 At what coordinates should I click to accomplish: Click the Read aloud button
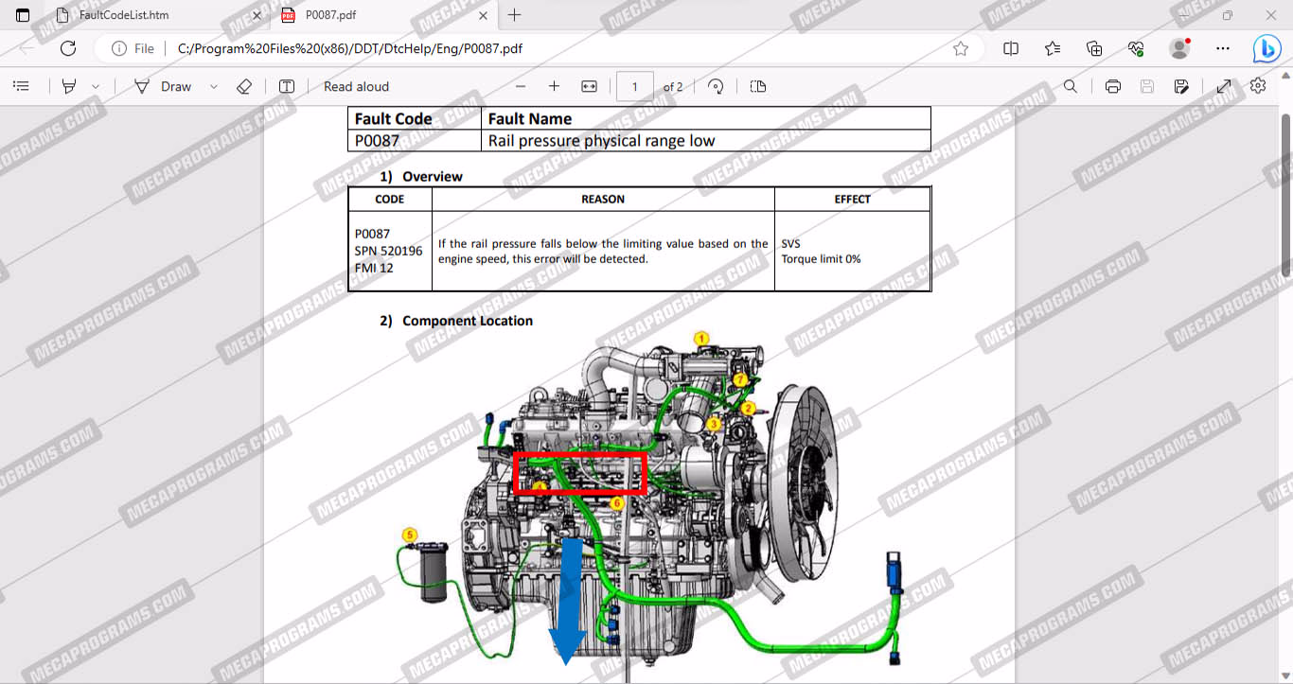click(x=356, y=86)
